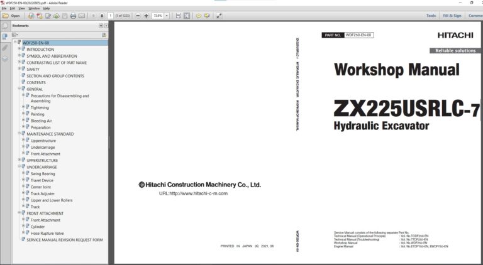The width and height of the screenshot is (483, 265).
Task: Open the Tools pane
Action: (431, 16)
